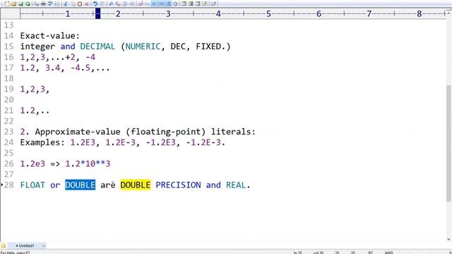Click the selected word DOUBLE on line 28
Screen dimensions: 452x254
[x=80, y=185]
